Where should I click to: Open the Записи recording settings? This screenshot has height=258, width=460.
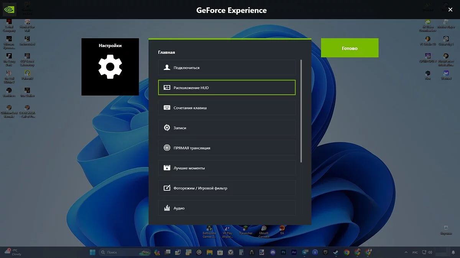click(227, 128)
